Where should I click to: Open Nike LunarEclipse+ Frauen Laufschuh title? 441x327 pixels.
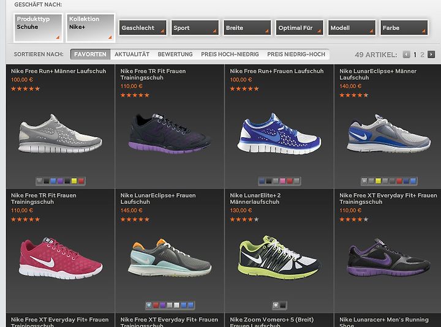(158, 198)
